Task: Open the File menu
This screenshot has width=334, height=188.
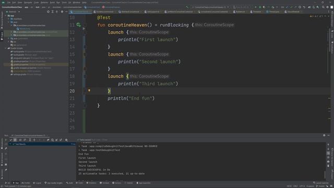Action: (9, 3)
